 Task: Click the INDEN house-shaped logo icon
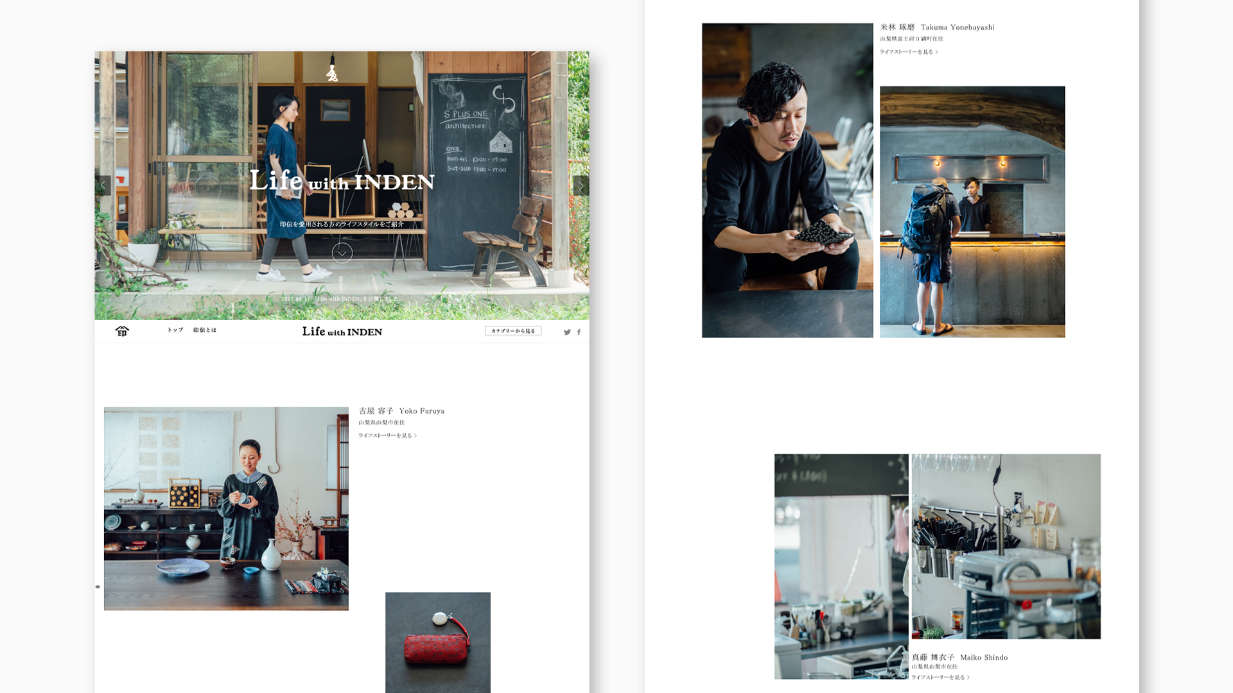(x=122, y=331)
